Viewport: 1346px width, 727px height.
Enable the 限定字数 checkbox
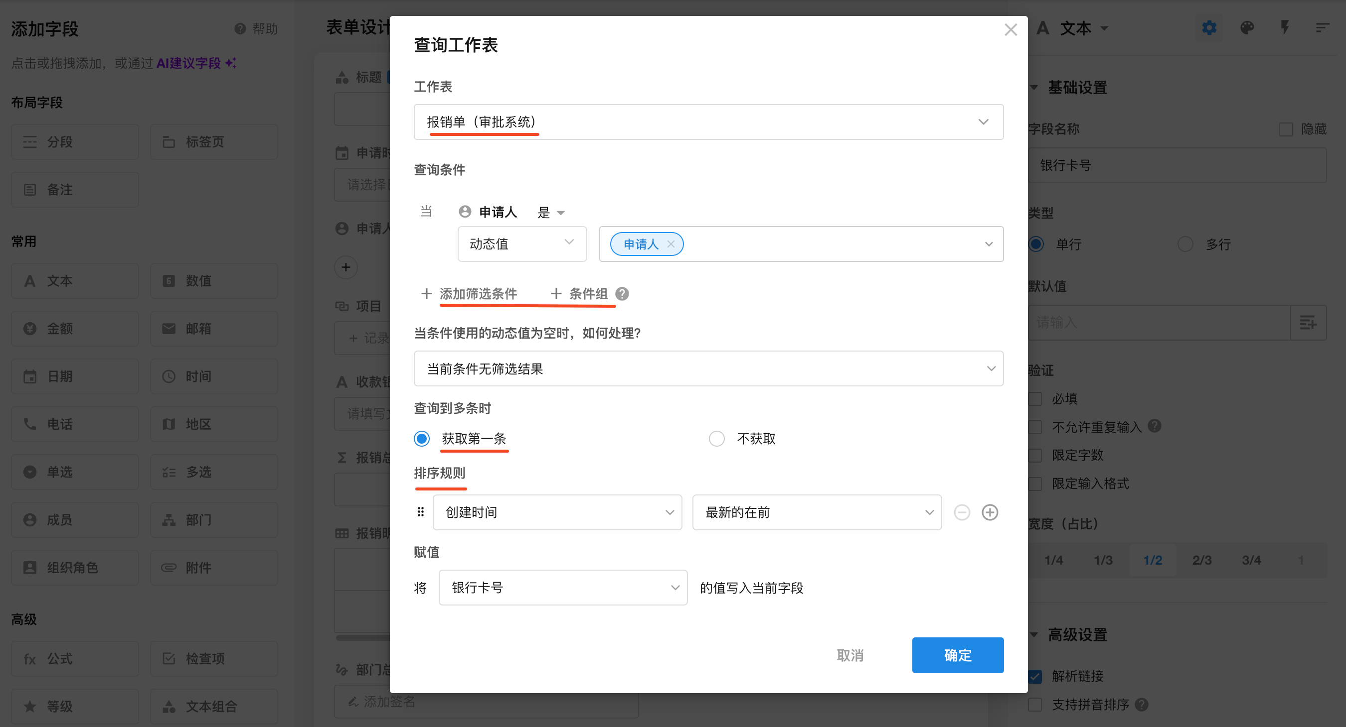1035,455
